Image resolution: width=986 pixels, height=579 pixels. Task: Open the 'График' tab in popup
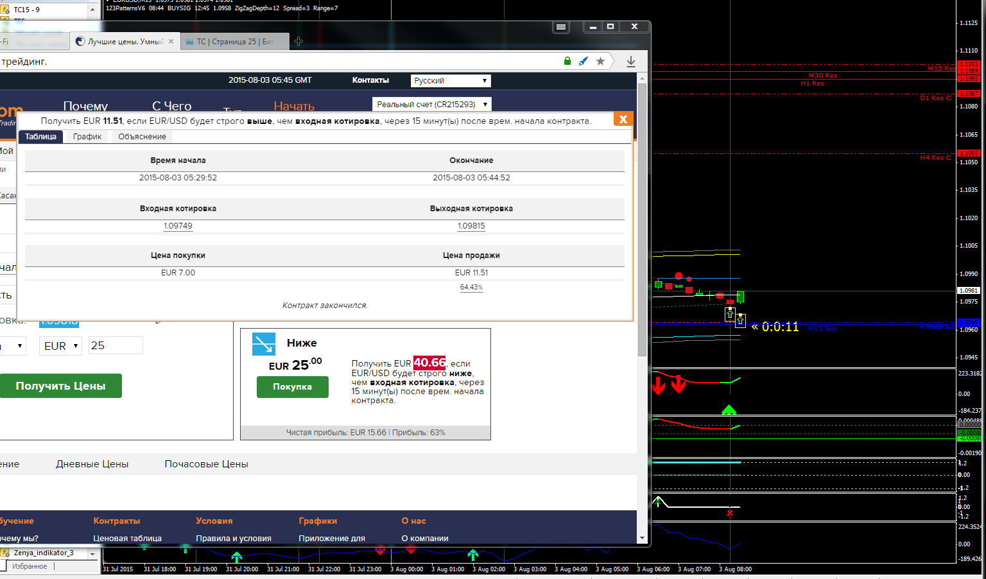(87, 137)
